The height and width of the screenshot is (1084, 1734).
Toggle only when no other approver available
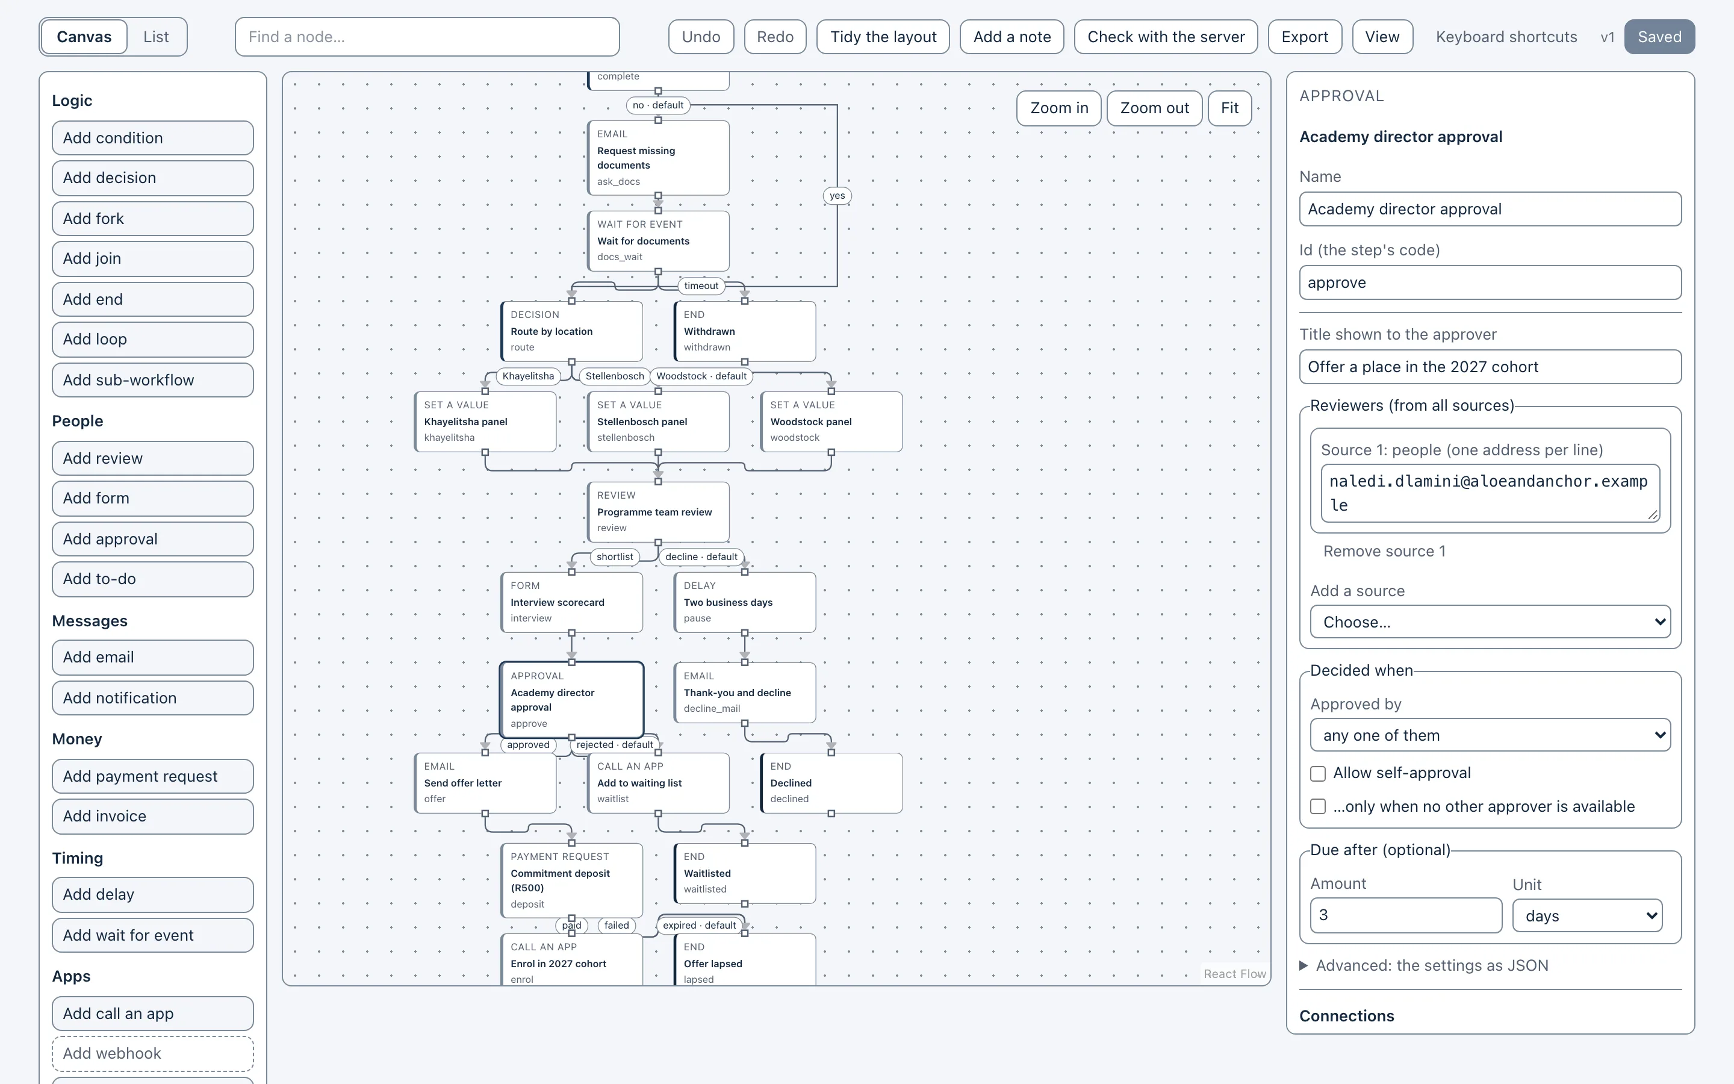pos(1318,806)
